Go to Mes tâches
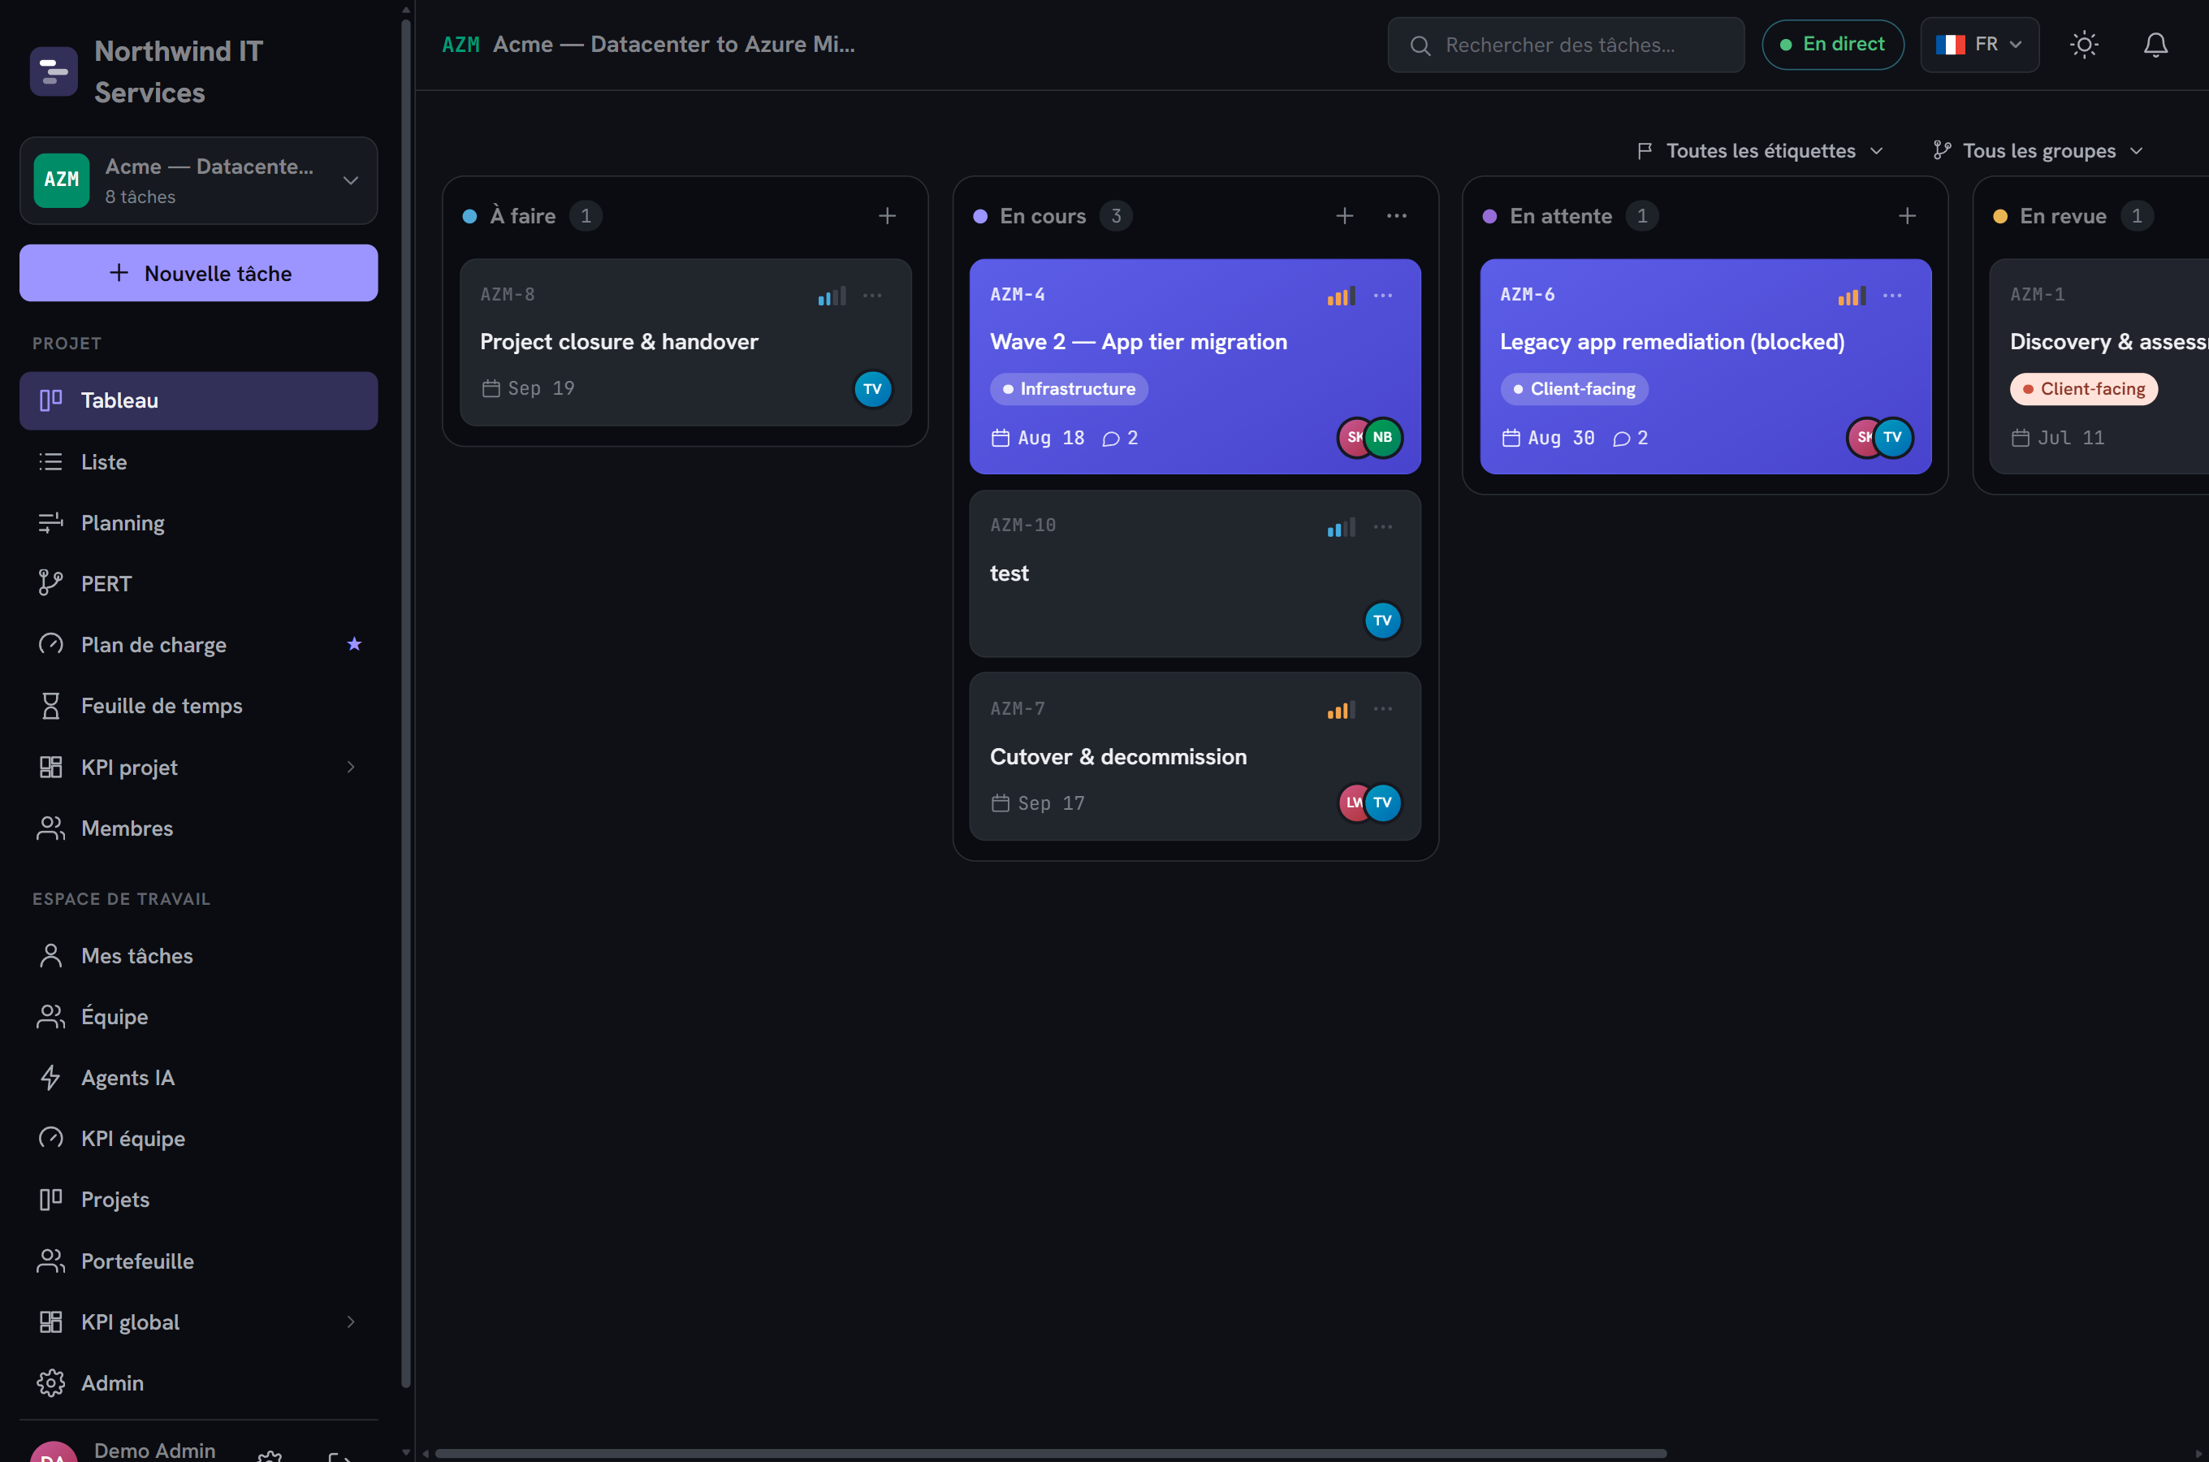 coord(198,956)
